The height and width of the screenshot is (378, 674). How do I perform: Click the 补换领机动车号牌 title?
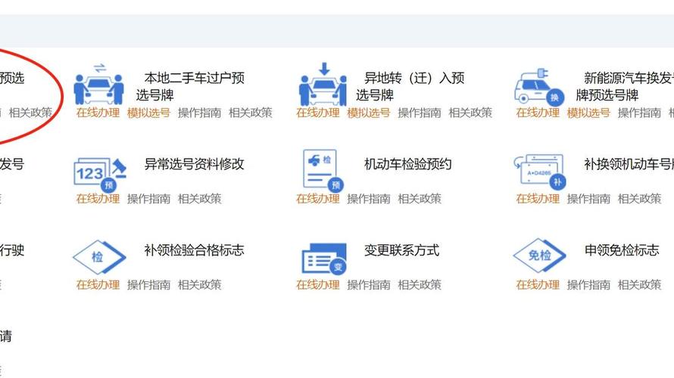[629, 164]
